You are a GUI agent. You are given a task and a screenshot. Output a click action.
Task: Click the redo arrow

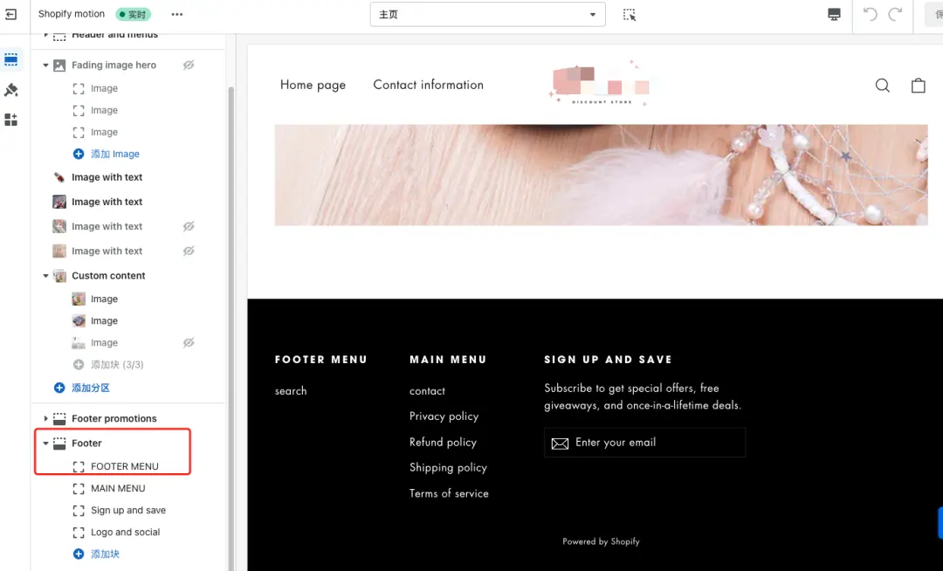click(896, 14)
